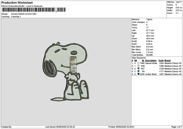Click design name 'snoopy redbull coconut 3,8in'
The height and width of the screenshot is (129, 183).
pyautogui.click(x=24, y=14)
